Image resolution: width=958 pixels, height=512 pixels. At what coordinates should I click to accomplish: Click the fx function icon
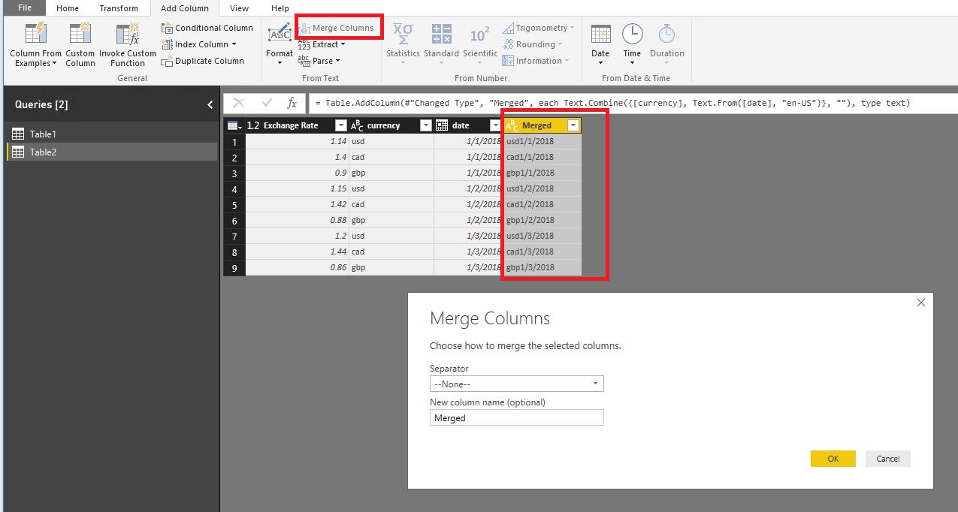pos(292,103)
